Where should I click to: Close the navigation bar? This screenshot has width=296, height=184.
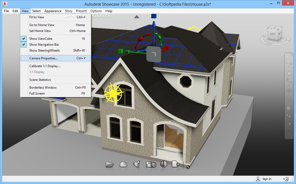tap(291, 55)
